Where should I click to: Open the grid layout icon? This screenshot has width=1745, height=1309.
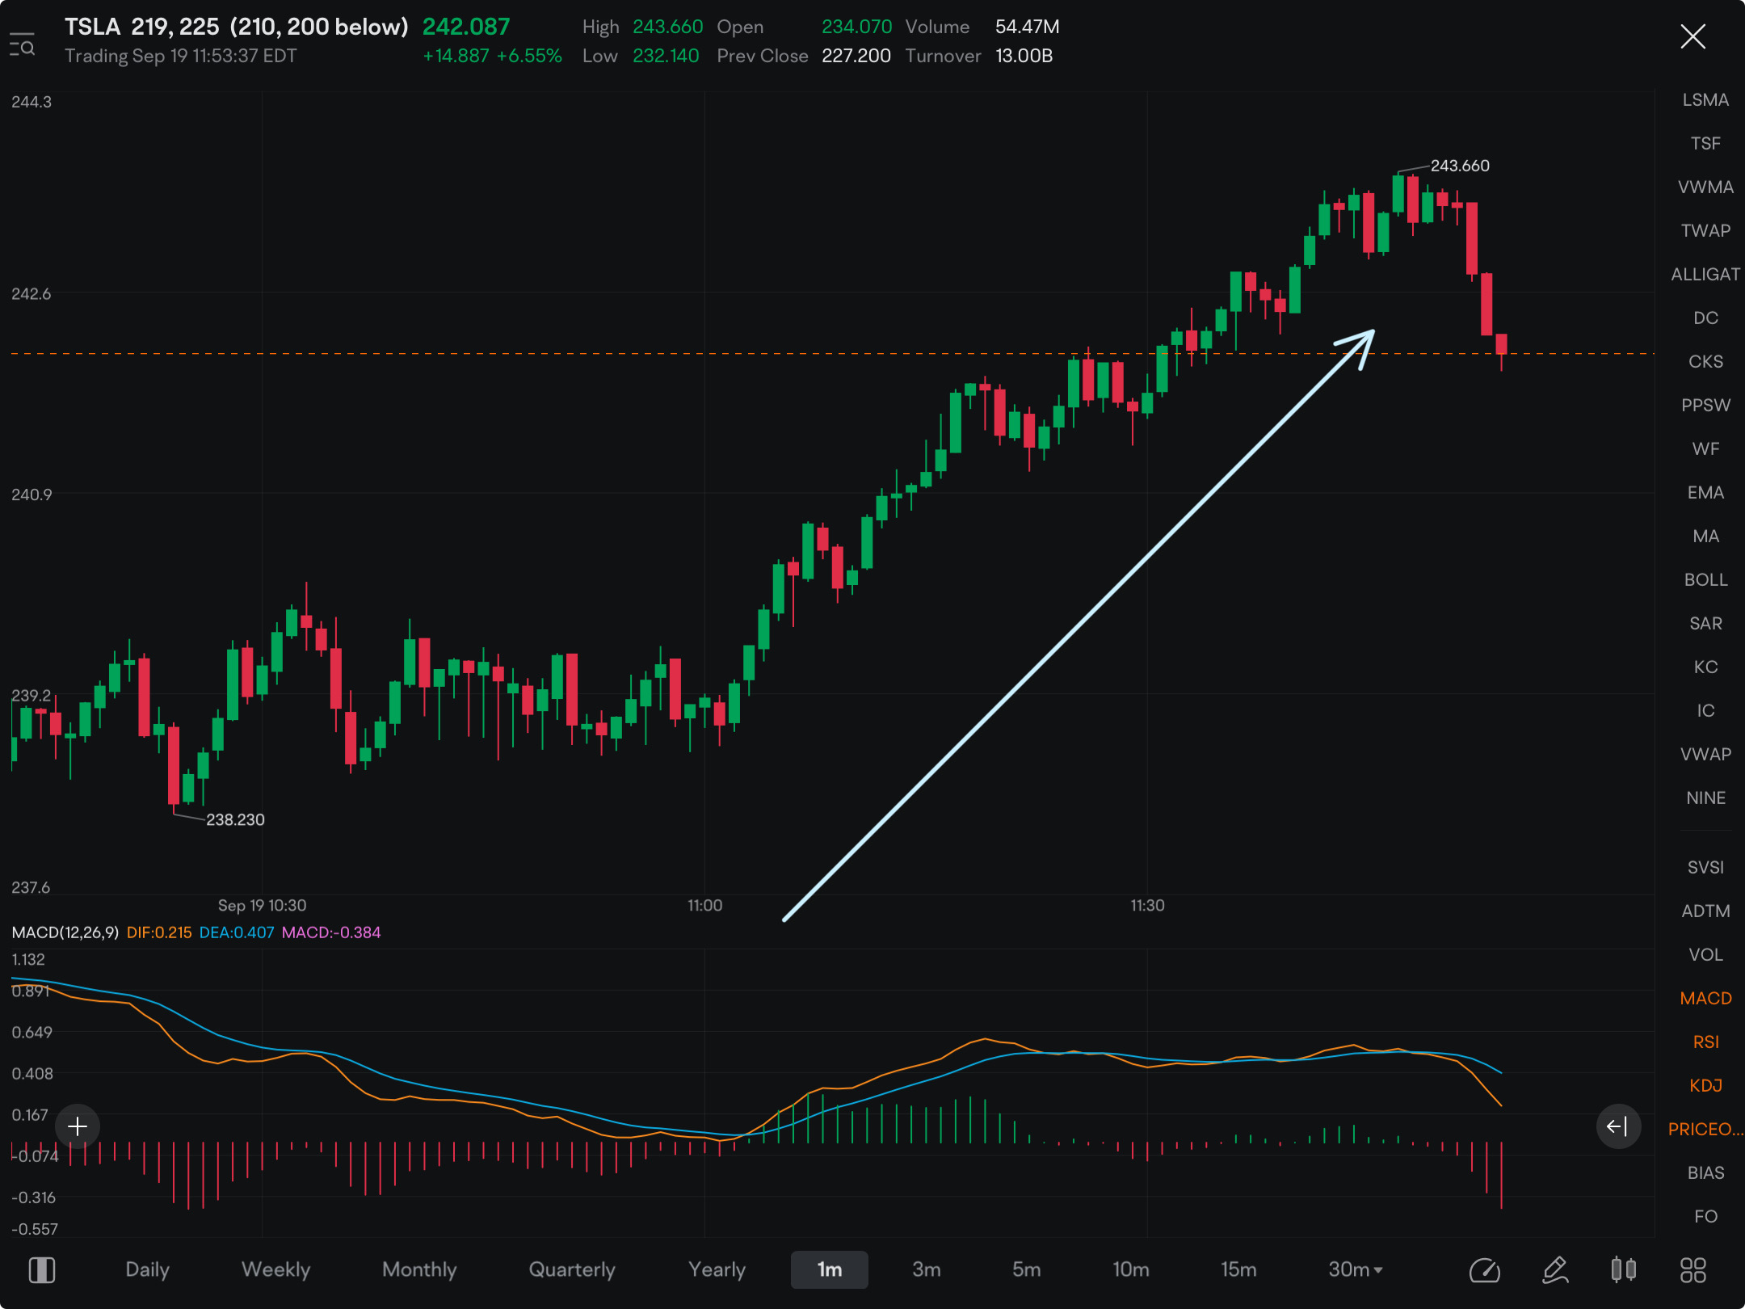pyautogui.click(x=1693, y=1269)
